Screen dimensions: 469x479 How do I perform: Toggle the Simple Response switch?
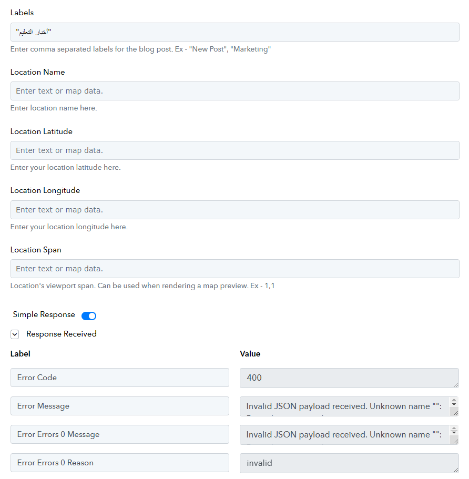89,315
